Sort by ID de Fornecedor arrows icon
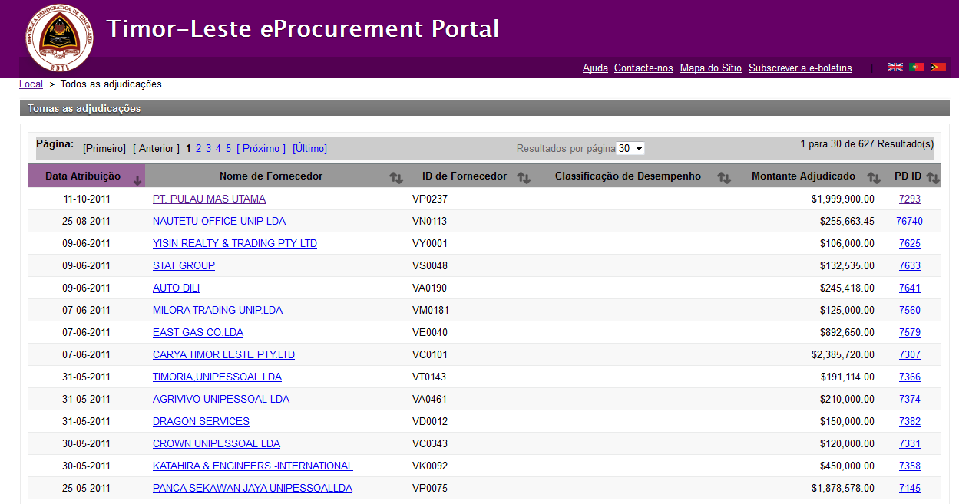The width and height of the screenshot is (959, 504). point(524,177)
